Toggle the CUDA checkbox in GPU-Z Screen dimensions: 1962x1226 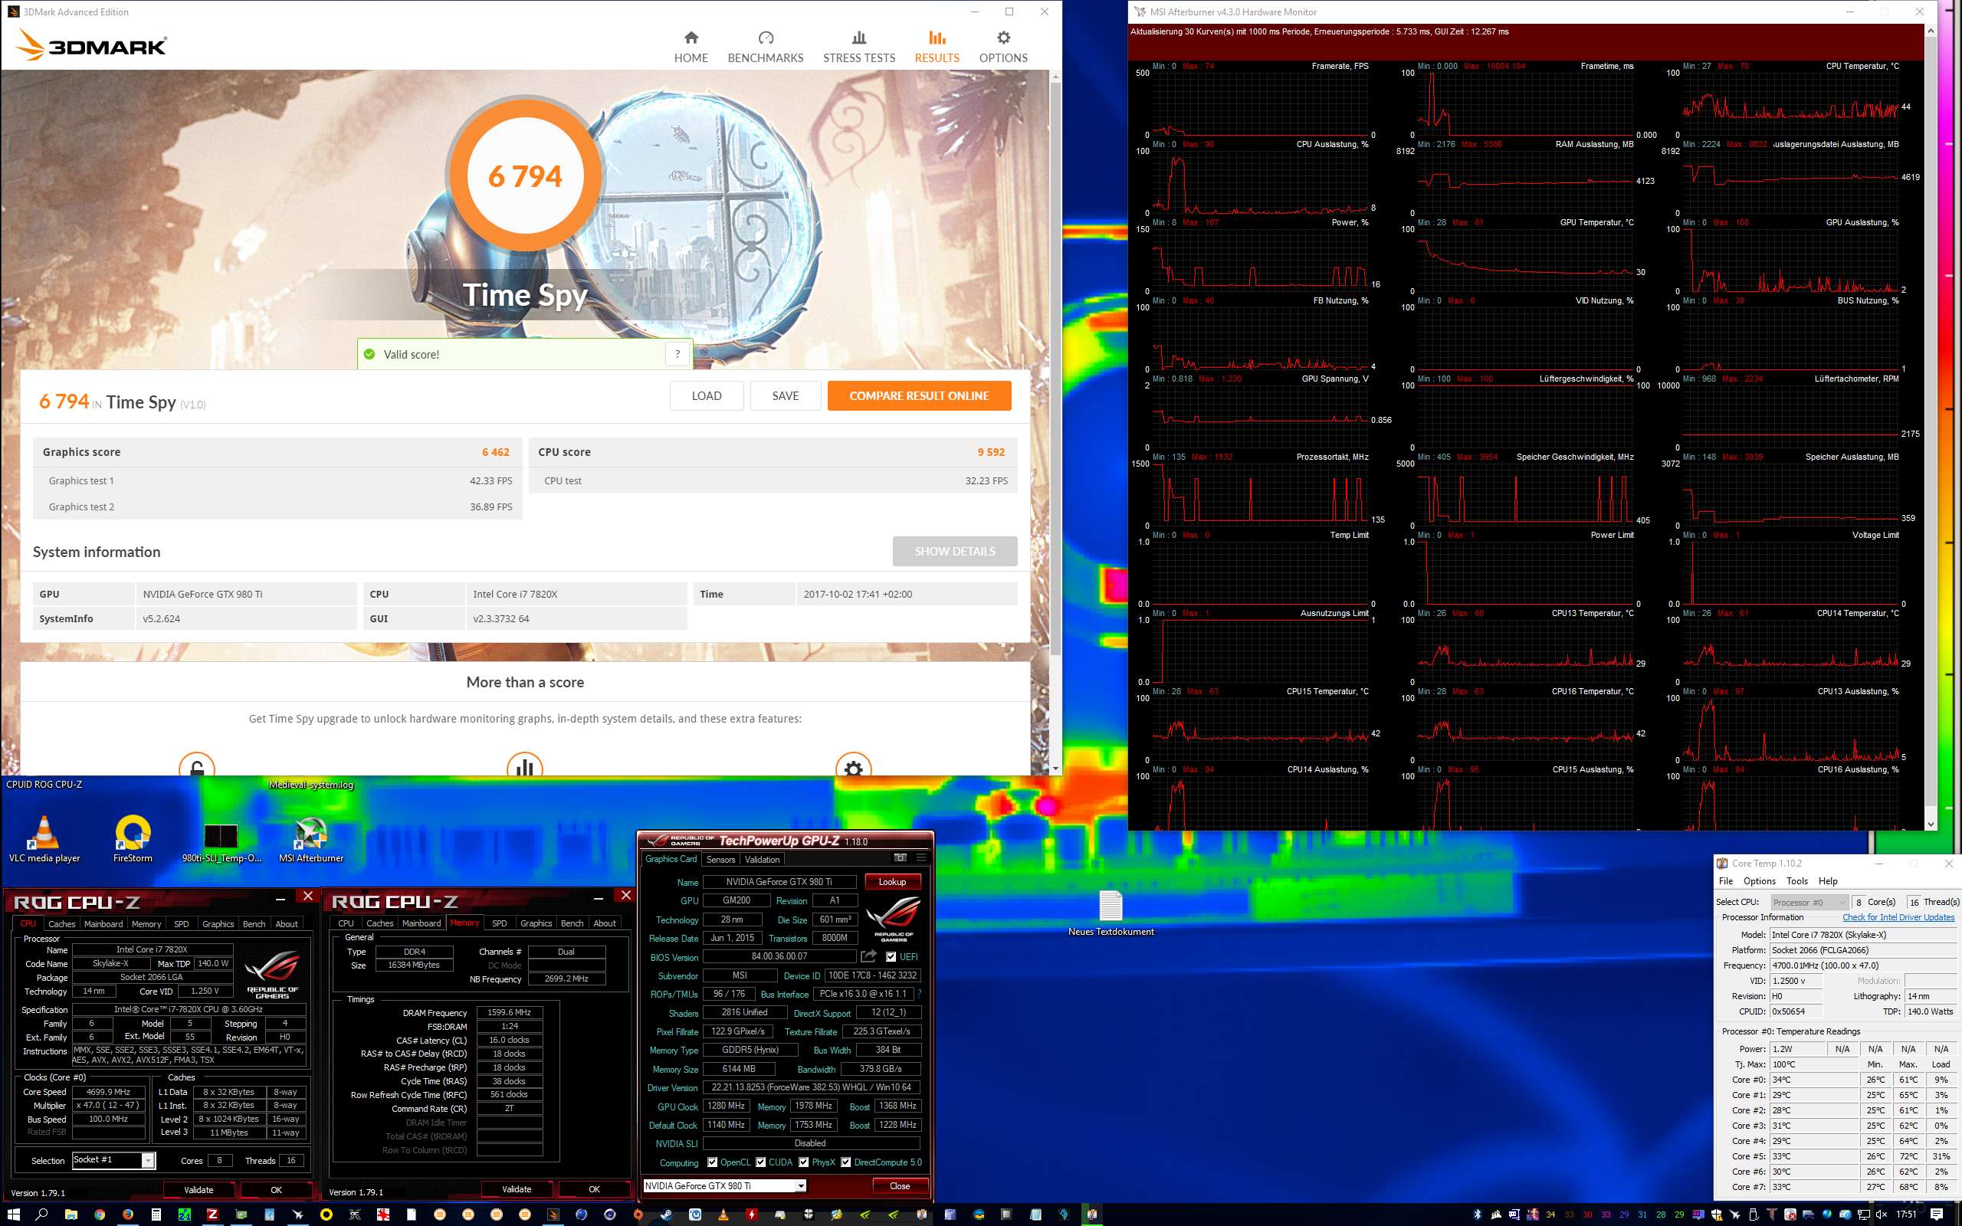[760, 1162]
